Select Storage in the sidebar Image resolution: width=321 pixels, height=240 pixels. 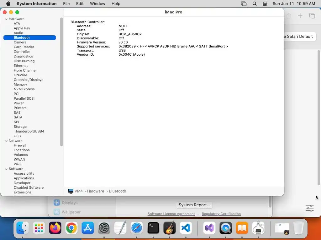pos(20,127)
